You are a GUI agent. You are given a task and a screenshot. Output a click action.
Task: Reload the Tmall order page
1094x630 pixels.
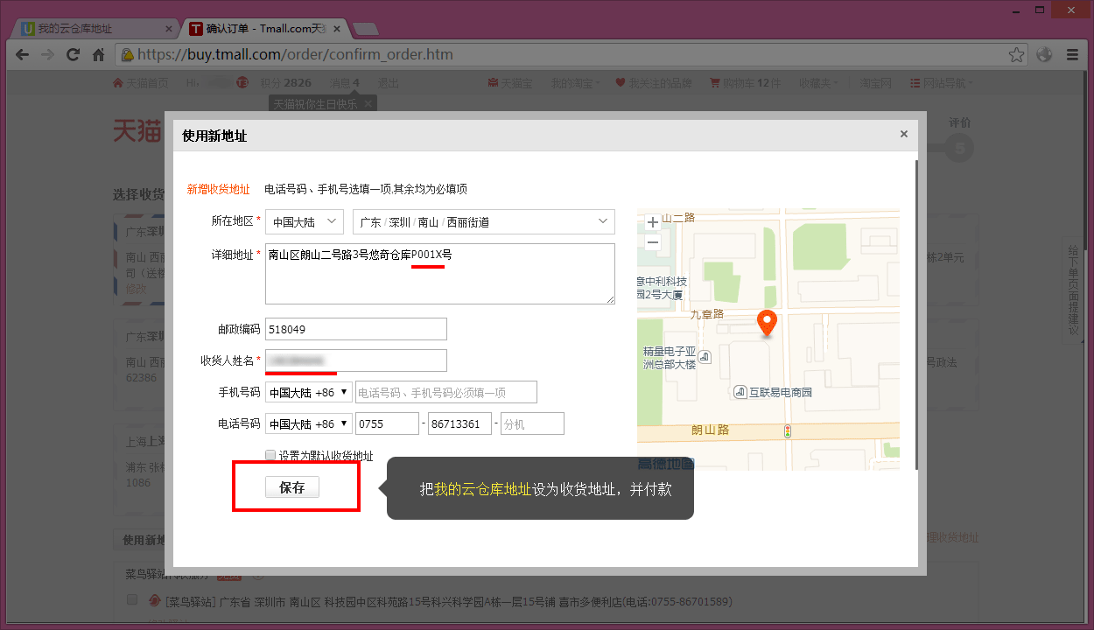(x=74, y=54)
